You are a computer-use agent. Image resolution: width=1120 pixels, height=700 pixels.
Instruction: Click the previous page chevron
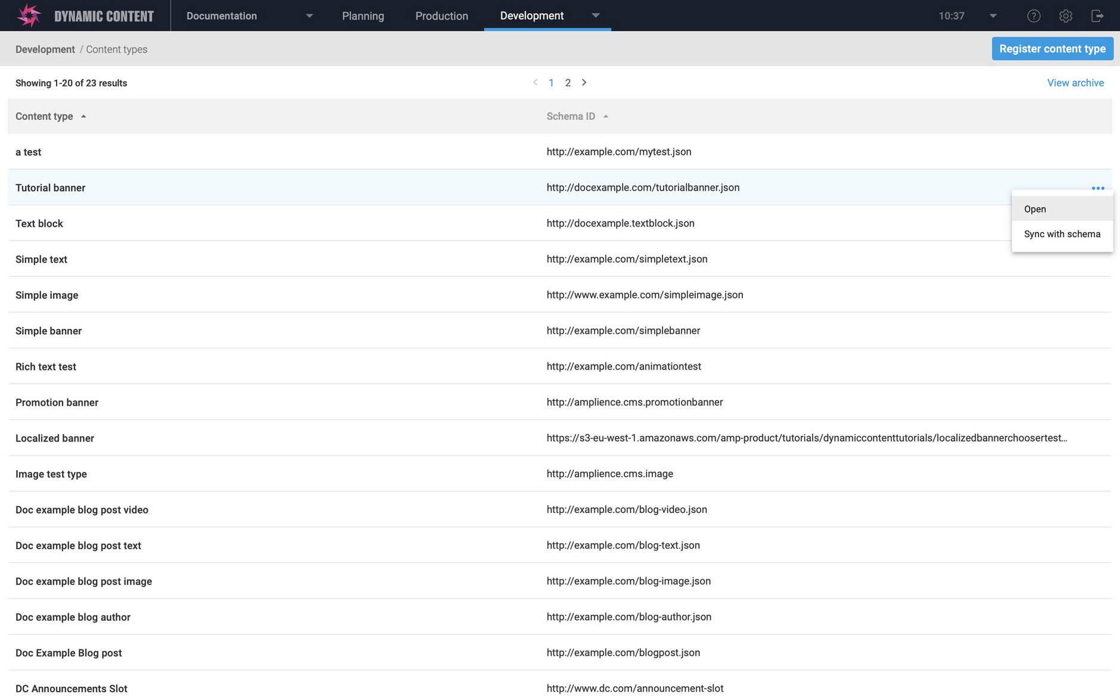[535, 82]
